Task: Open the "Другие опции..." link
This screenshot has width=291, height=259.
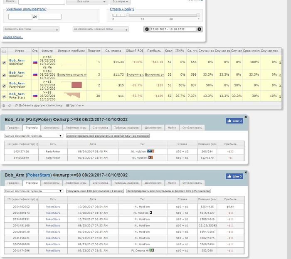Action: (13, 37)
